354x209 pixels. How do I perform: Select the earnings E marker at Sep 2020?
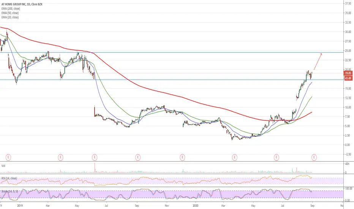click(314, 157)
